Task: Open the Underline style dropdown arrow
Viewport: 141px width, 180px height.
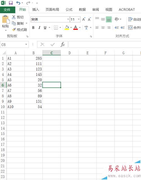Action: point(49,28)
